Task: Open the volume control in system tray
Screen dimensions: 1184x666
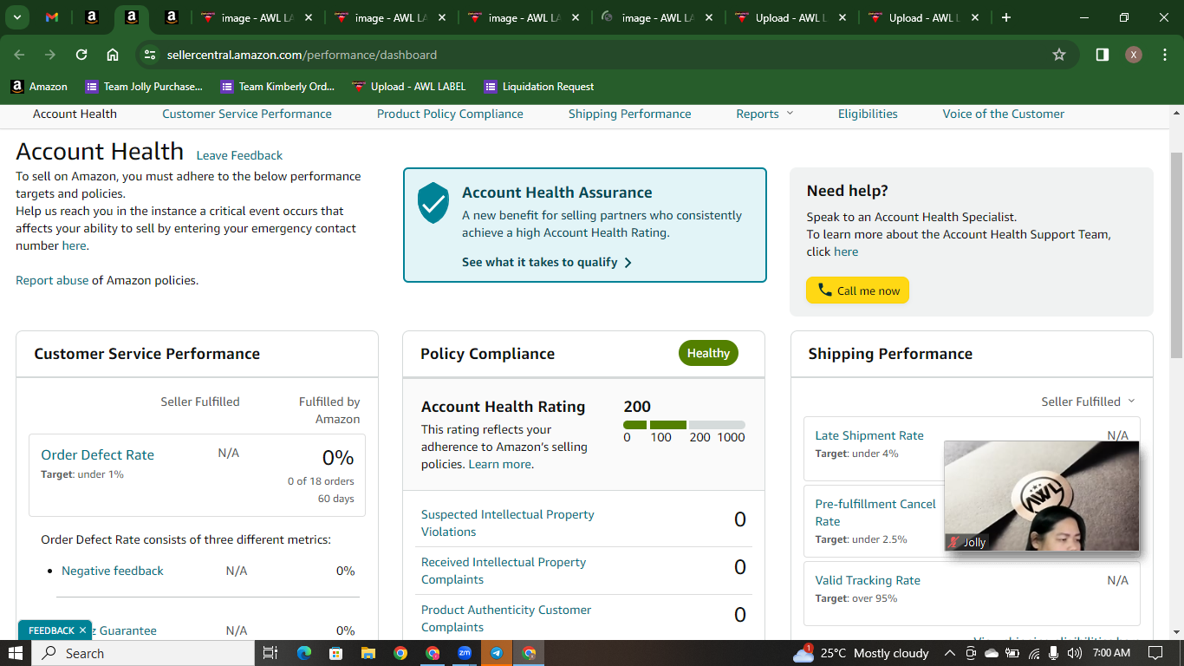Action: pos(1075,653)
